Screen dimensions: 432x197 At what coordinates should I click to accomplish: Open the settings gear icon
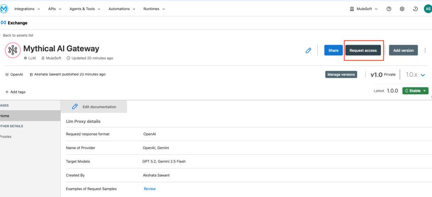[402, 9]
